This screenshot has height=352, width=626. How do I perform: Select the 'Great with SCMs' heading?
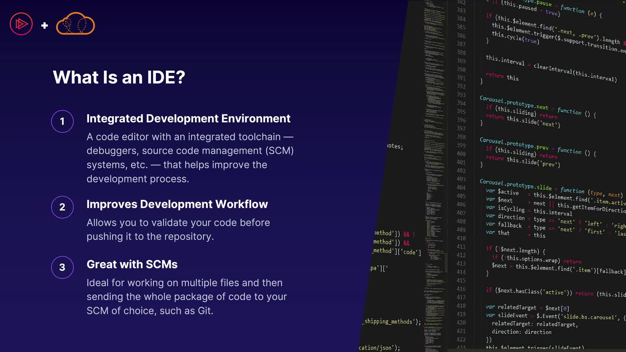pyautogui.click(x=132, y=264)
